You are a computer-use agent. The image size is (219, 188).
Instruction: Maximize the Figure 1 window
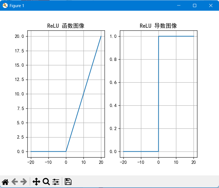click(x=195, y=5)
